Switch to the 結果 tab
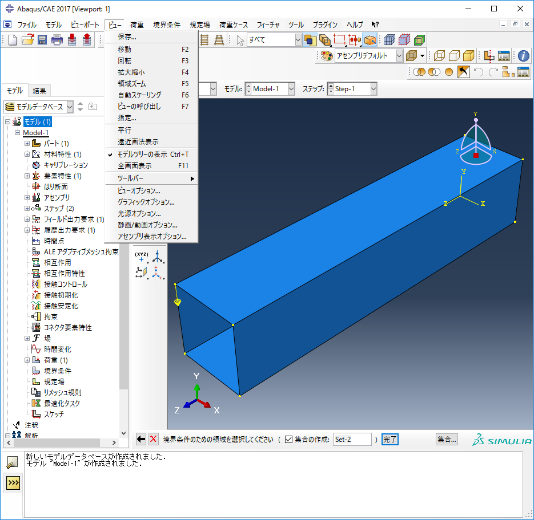 [x=39, y=91]
